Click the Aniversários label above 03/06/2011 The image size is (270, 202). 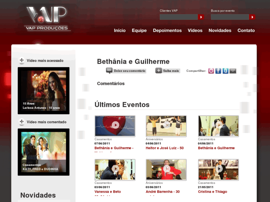(154, 183)
